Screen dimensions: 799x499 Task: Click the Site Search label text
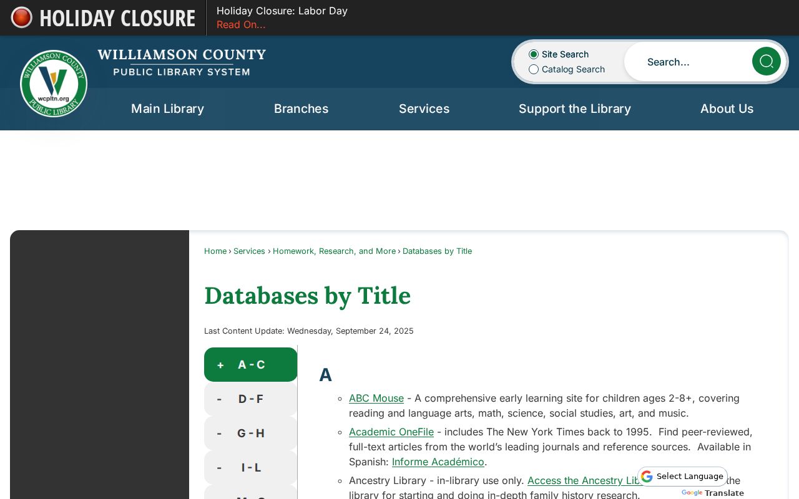pos(565,54)
